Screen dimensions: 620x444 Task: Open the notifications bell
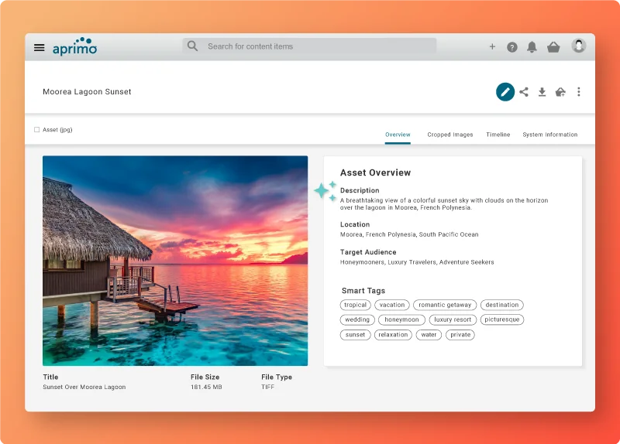[x=532, y=47]
